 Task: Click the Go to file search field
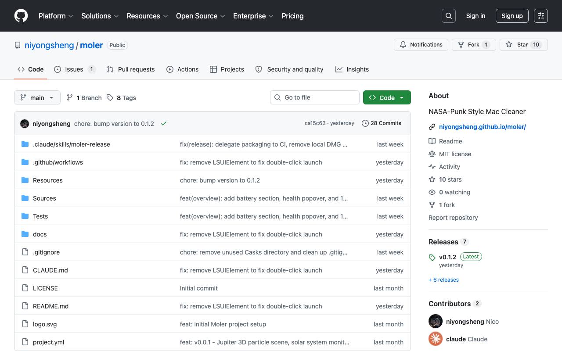[x=315, y=97]
